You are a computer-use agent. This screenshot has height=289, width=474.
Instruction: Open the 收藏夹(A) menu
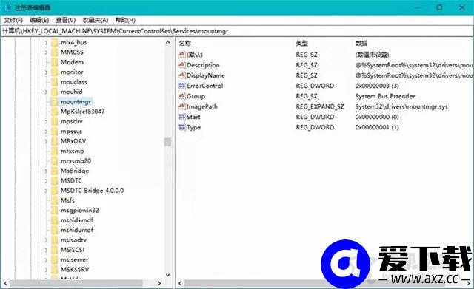96,20
